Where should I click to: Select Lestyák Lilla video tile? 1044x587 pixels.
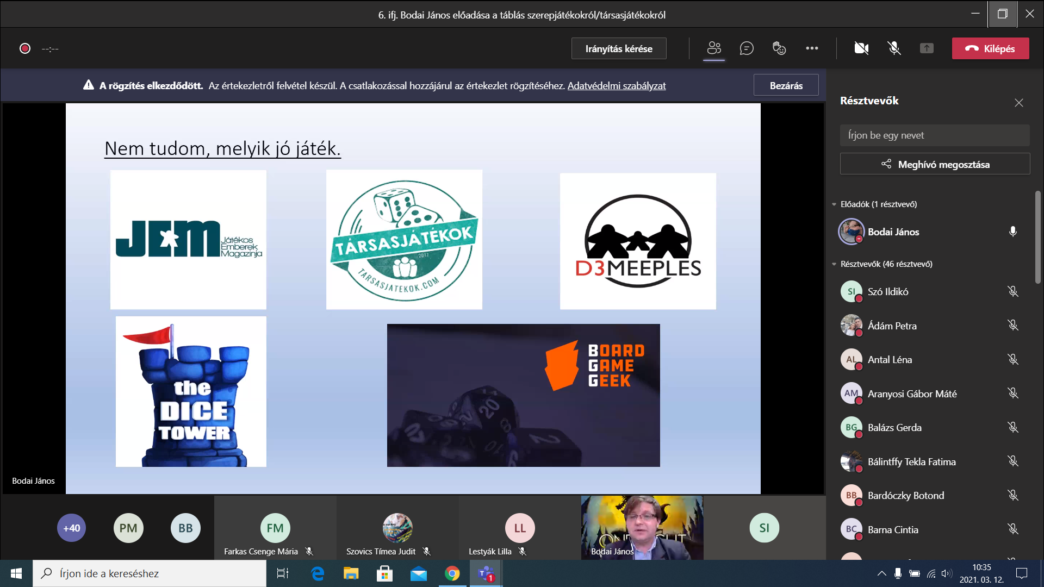pyautogui.click(x=520, y=527)
